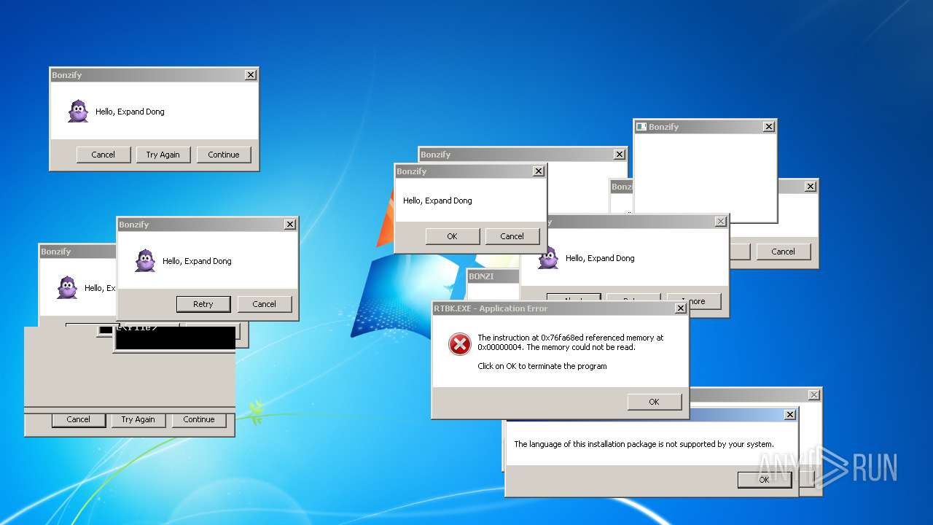The image size is (933, 525).
Task: Close the far-right partly hidden Bonzify dialog
Action: click(810, 187)
